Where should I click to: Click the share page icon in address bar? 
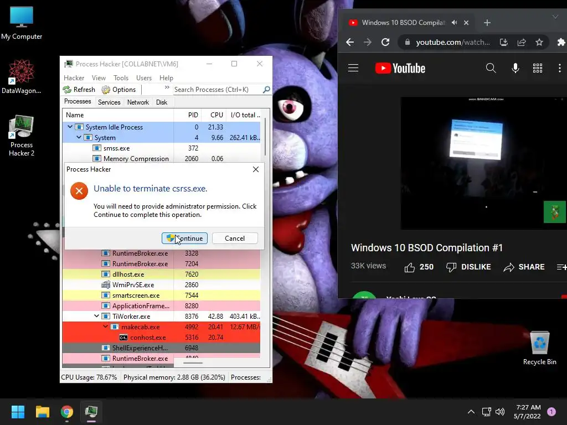[x=522, y=42]
